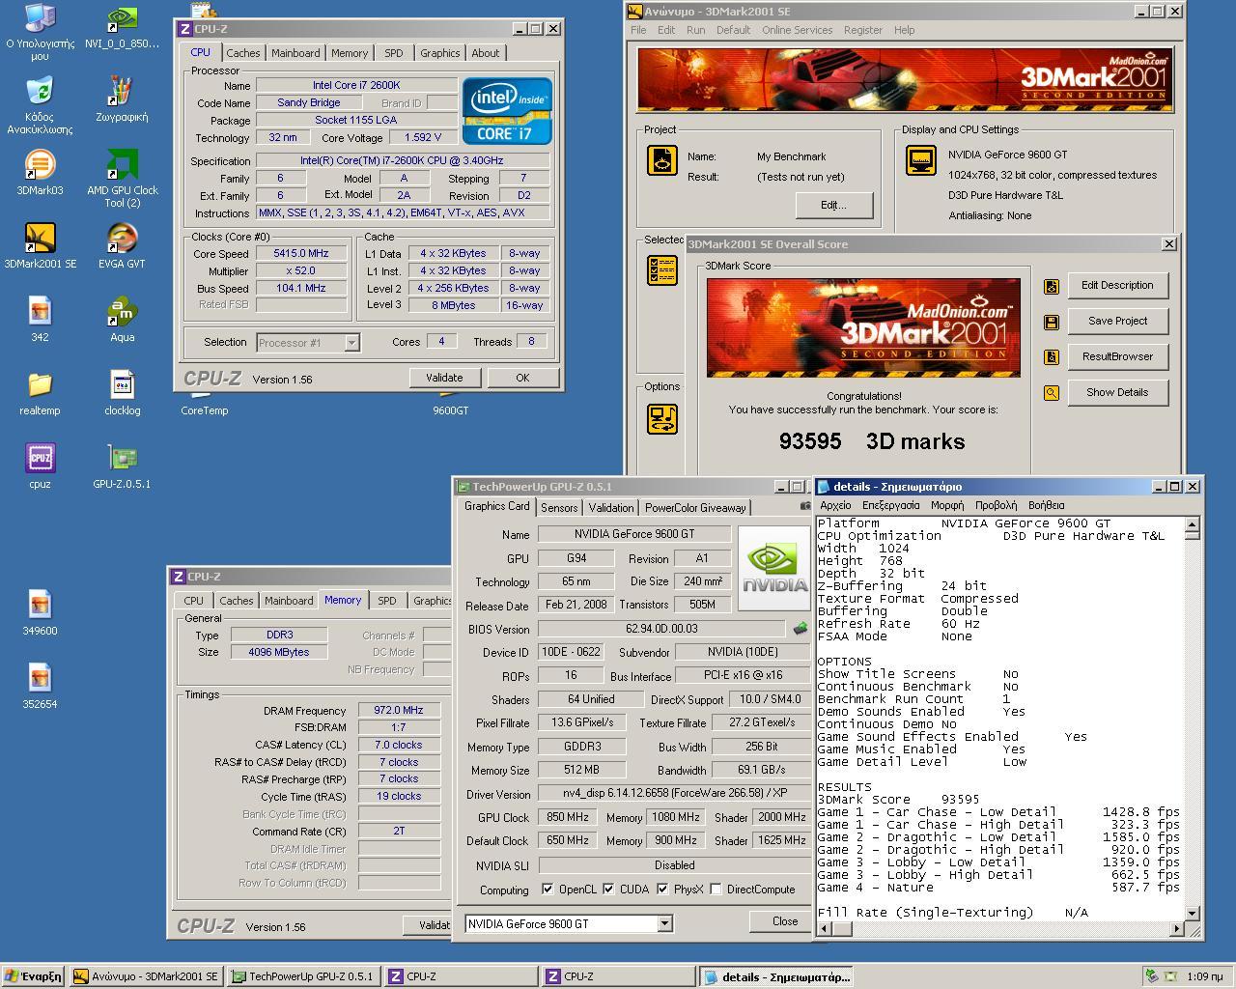Open the Validation tab in GPU-Z
Viewport: 1236px width, 989px height.
point(611,508)
